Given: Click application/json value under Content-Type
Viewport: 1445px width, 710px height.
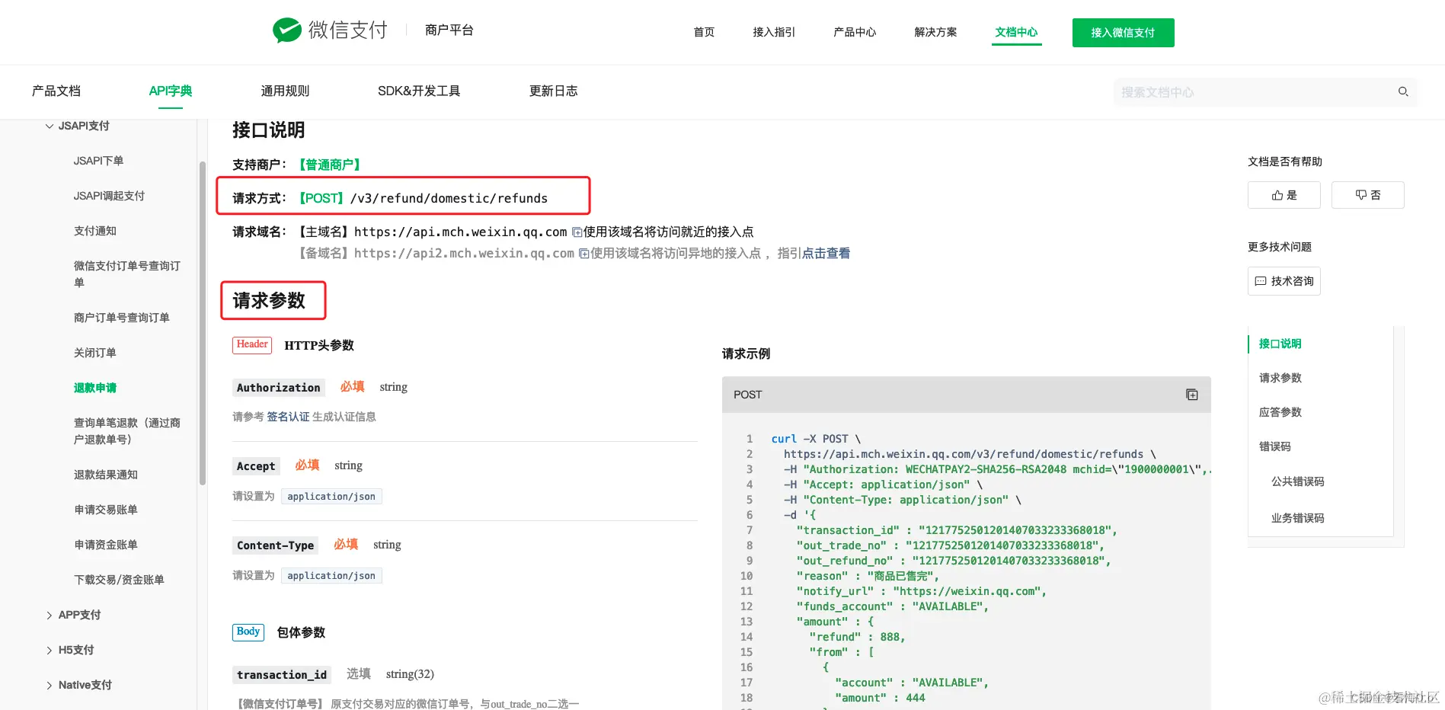Looking at the screenshot, I should click(331, 576).
